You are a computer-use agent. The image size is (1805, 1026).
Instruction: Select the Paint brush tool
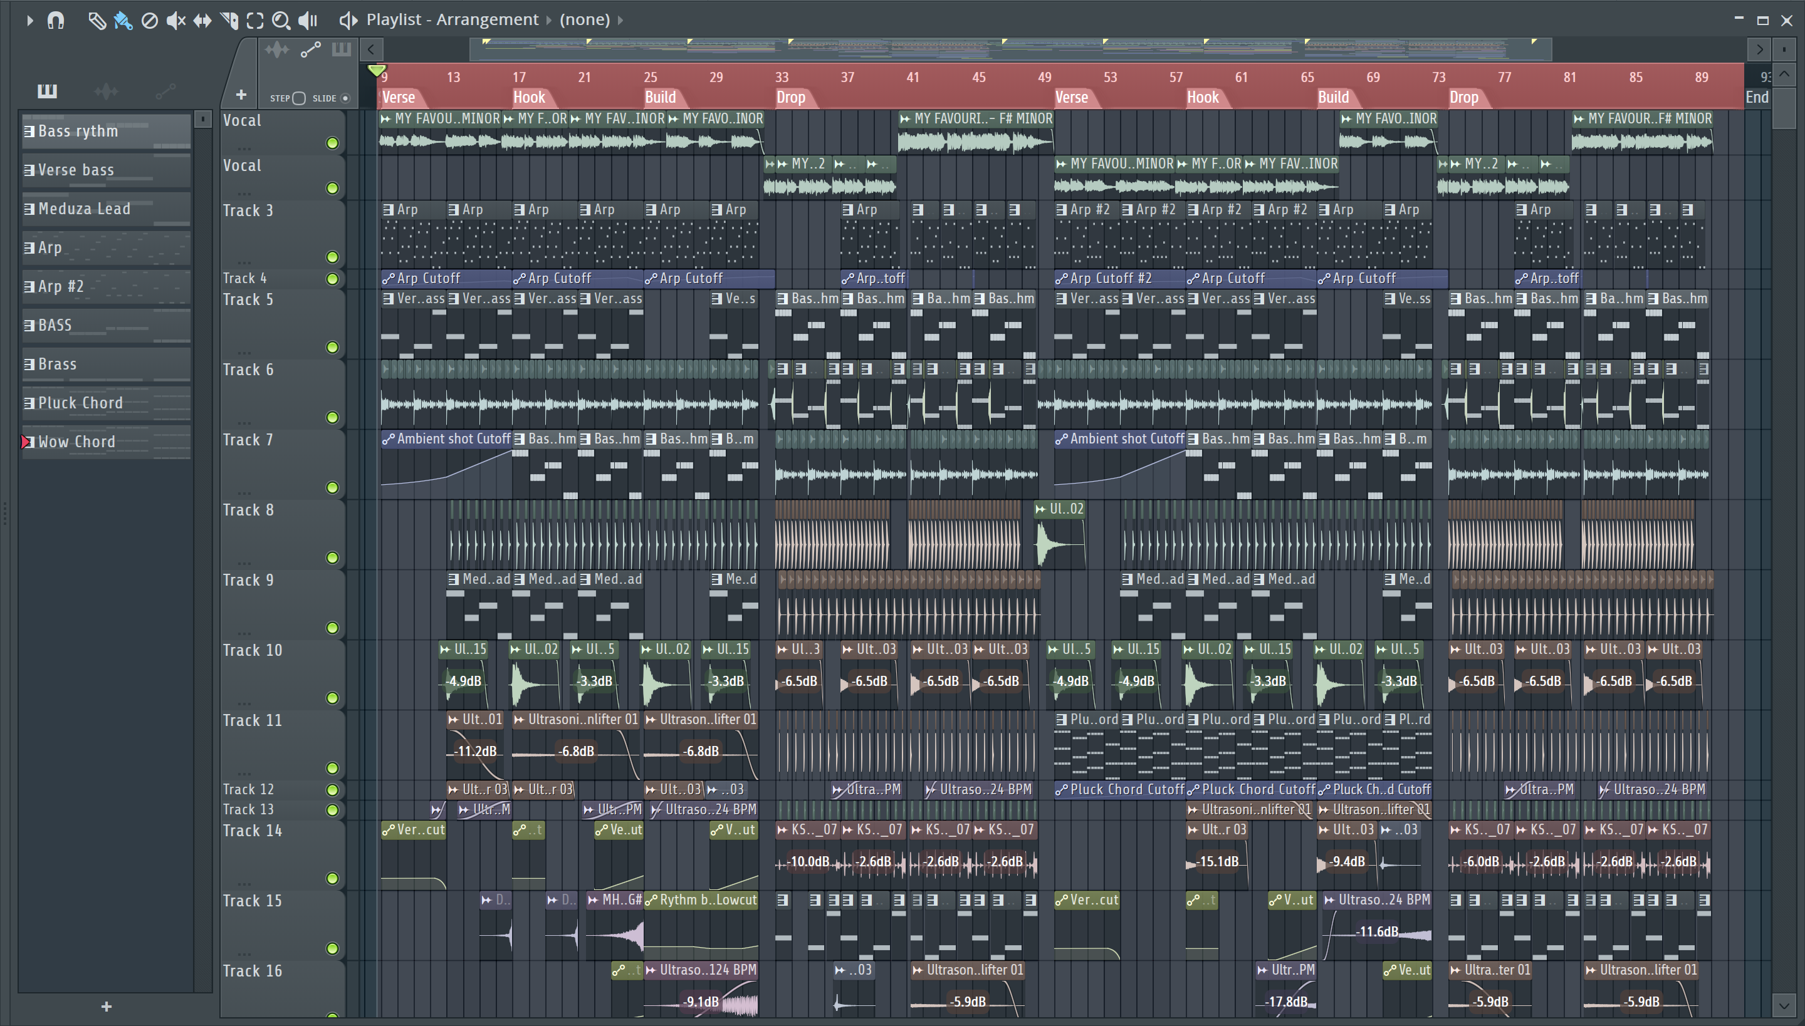pos(123,20)
